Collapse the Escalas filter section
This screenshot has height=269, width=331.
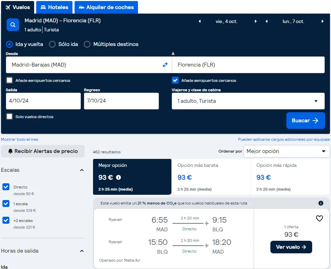tap(82, 170)
